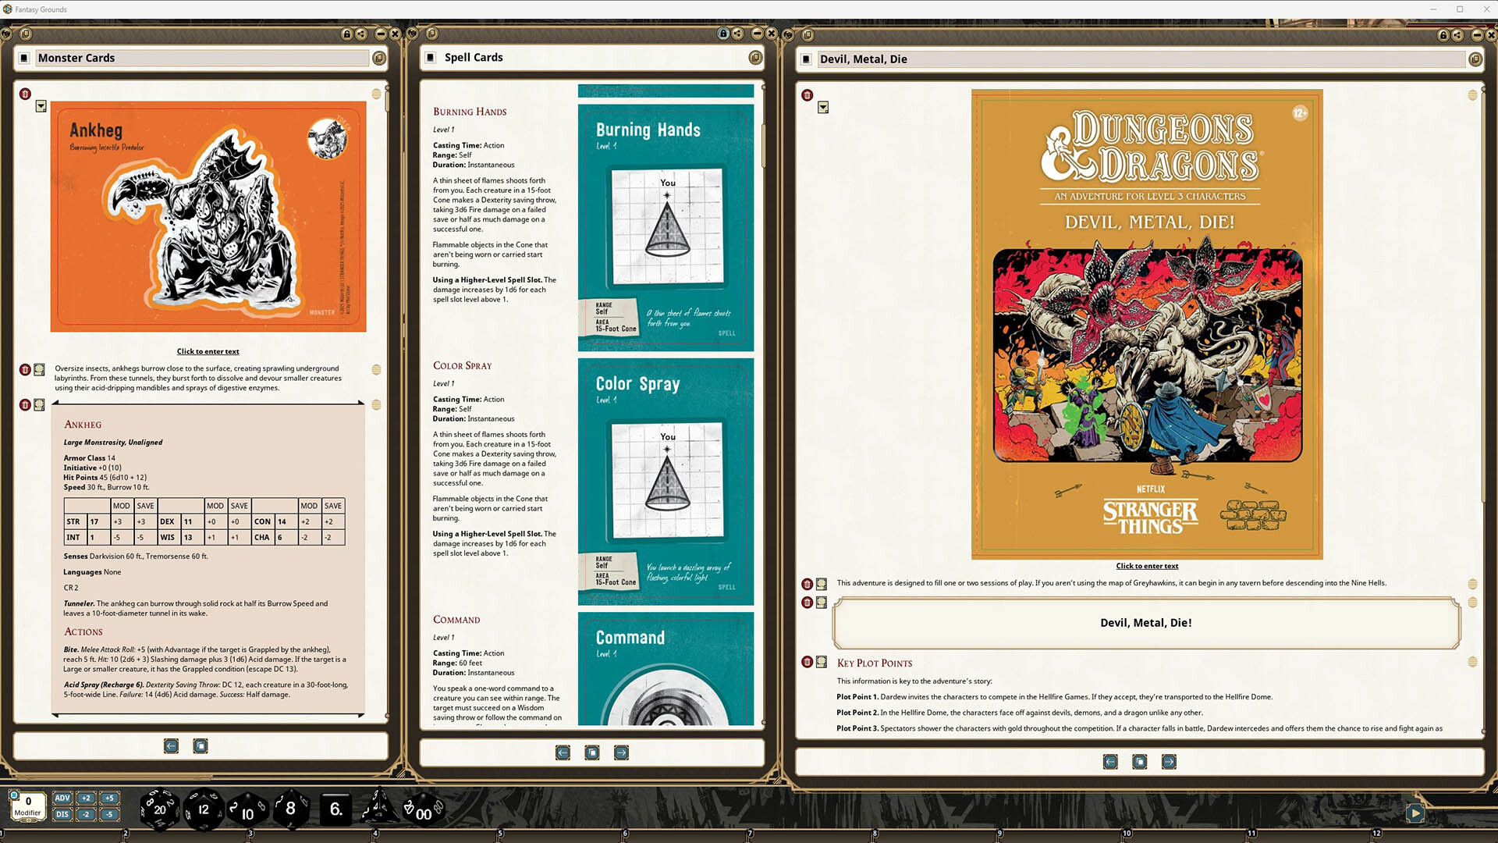The height and width of the screenshot is (843, 1498).
Task: Click the delete icon beside the Ankheg card
Action: click(x=26, y=94)
